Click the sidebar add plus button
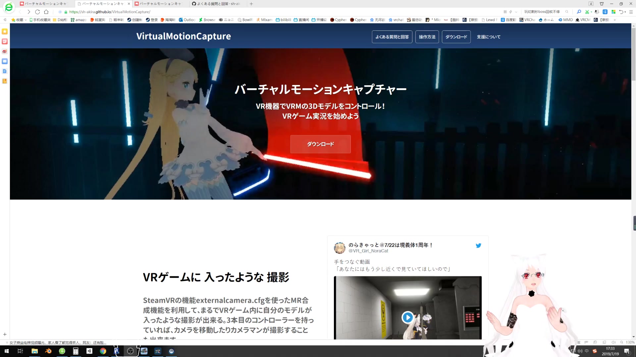Image resolution: width=636 pixels, height=357 pixels. click(x=5, y=334)
